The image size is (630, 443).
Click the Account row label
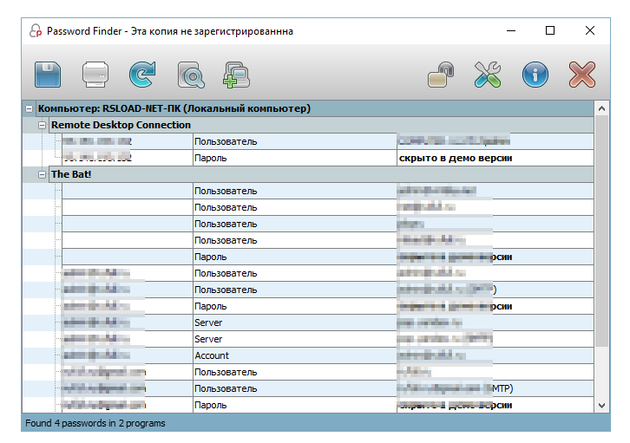(212, 355)
